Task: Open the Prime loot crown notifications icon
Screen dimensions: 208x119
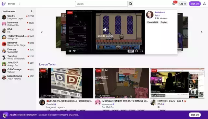Action: (x=174, y=4)
